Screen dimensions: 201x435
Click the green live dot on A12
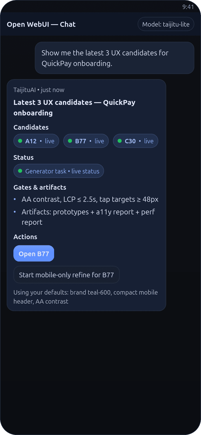(20, 141)
